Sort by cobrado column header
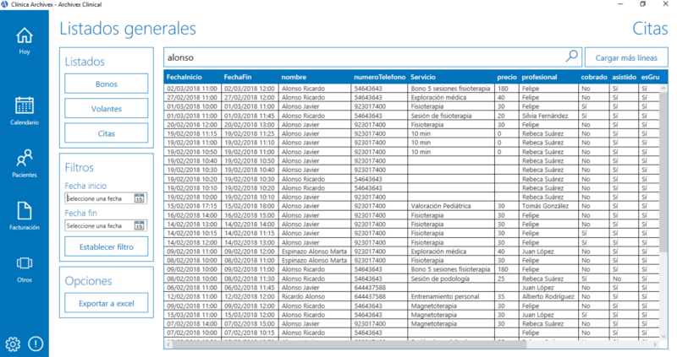This screenshot has height=357, width=677. click(594, 77)
